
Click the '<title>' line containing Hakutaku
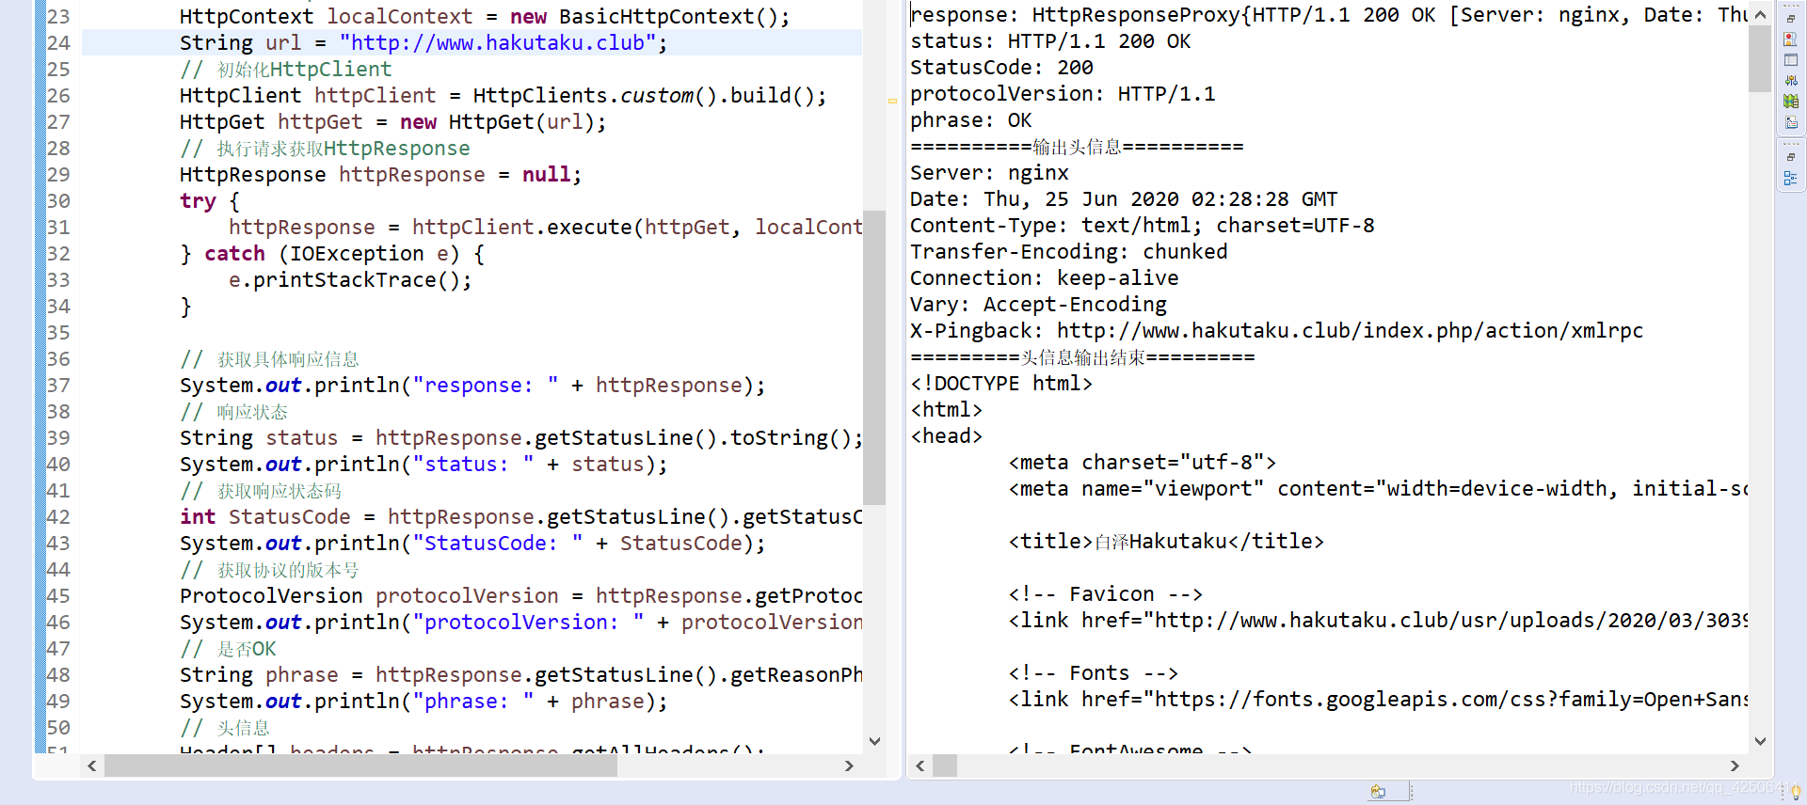click(x=1166, y=542)
